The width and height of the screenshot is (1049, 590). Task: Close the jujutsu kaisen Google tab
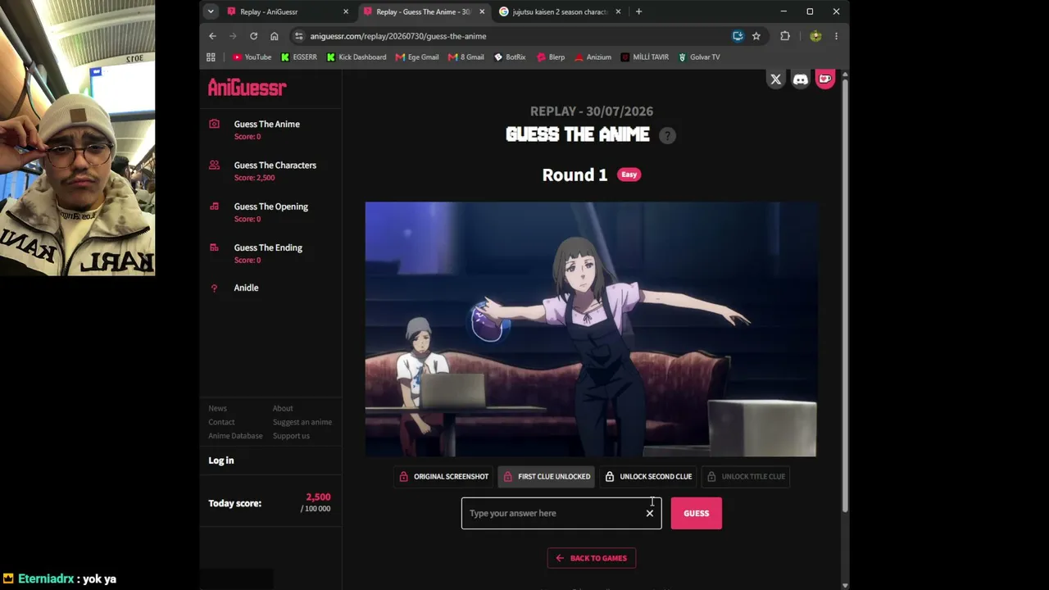click(x=618, y=11)
